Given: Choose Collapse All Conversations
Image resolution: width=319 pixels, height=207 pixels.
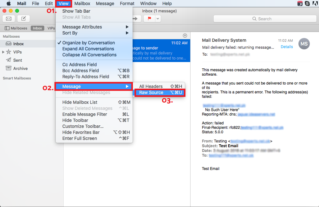Looking at the screenshot, I should point(94,55).
